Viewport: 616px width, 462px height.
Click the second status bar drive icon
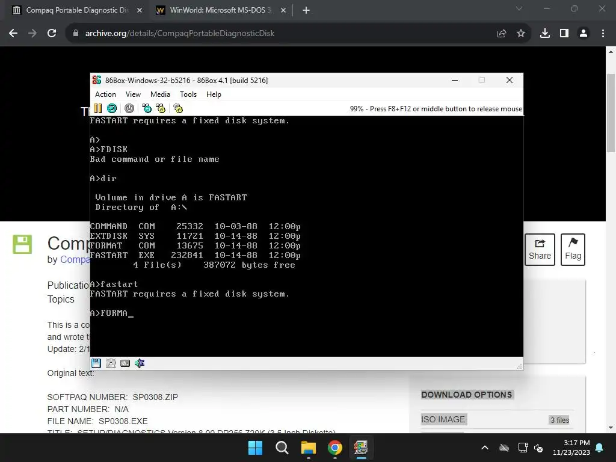(x=111, y=363)
